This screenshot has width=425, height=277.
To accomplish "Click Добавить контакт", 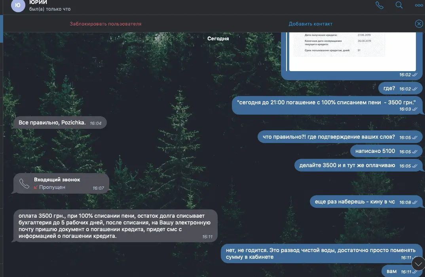I will click(x=311, y=24).
